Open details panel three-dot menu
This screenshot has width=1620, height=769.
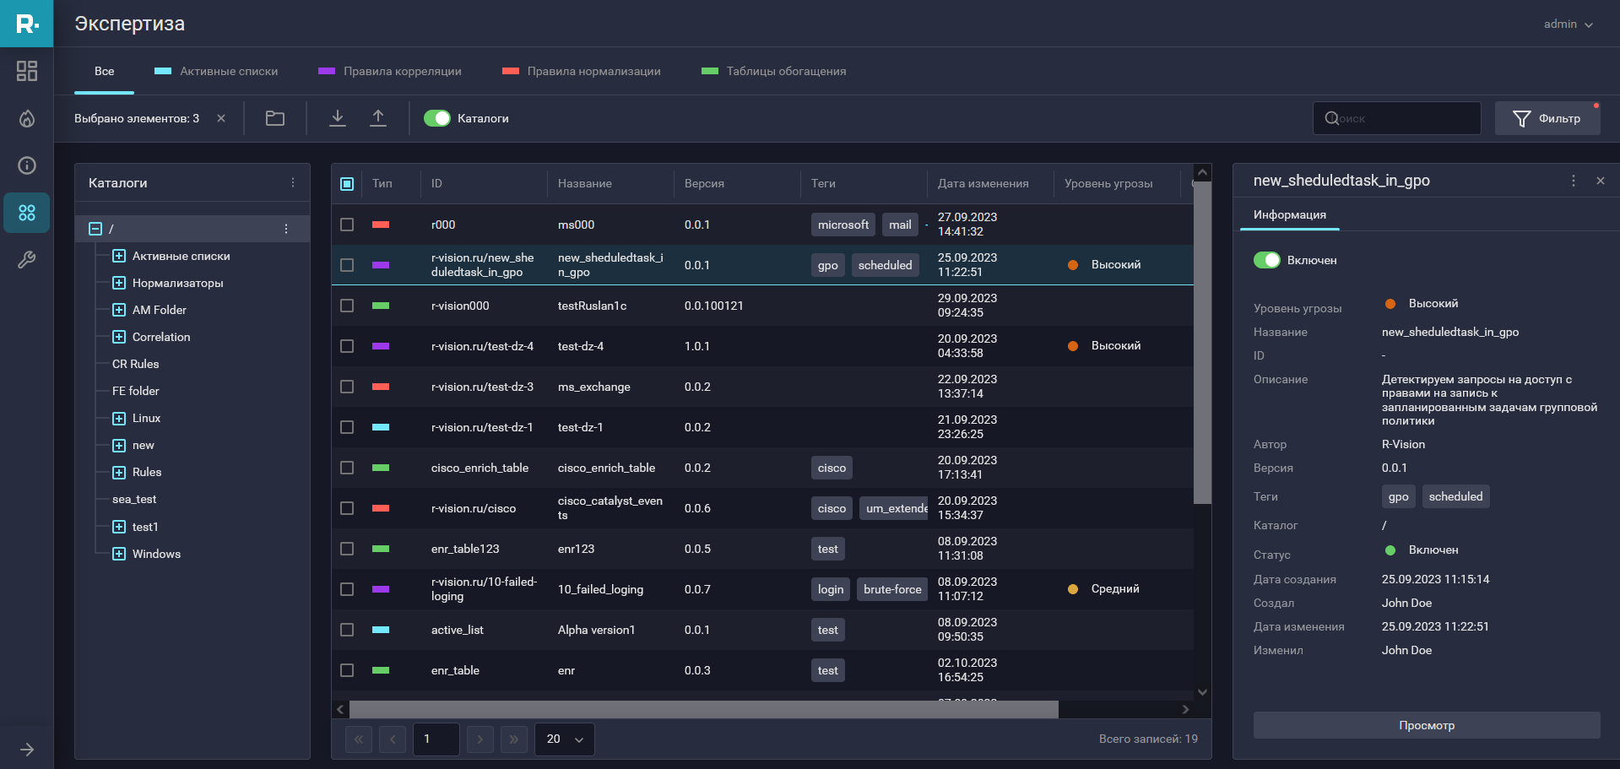tap(1574, 181)
